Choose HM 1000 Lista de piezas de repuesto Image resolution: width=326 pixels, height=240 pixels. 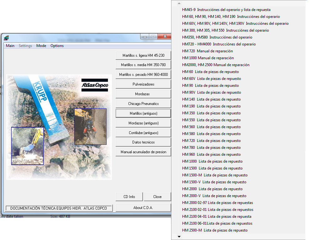(212, 161)
